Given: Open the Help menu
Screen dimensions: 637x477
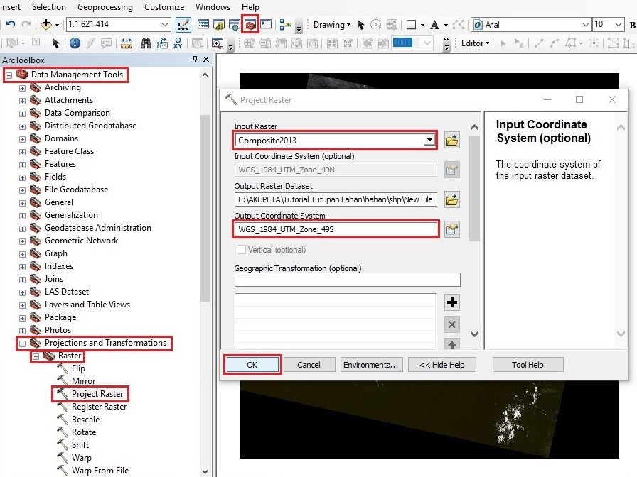Looking at the screenshot, I should tap(250, 7).
